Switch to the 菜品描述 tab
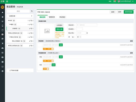Viewport: 136px width, 102px height. (x=62, y=17)
